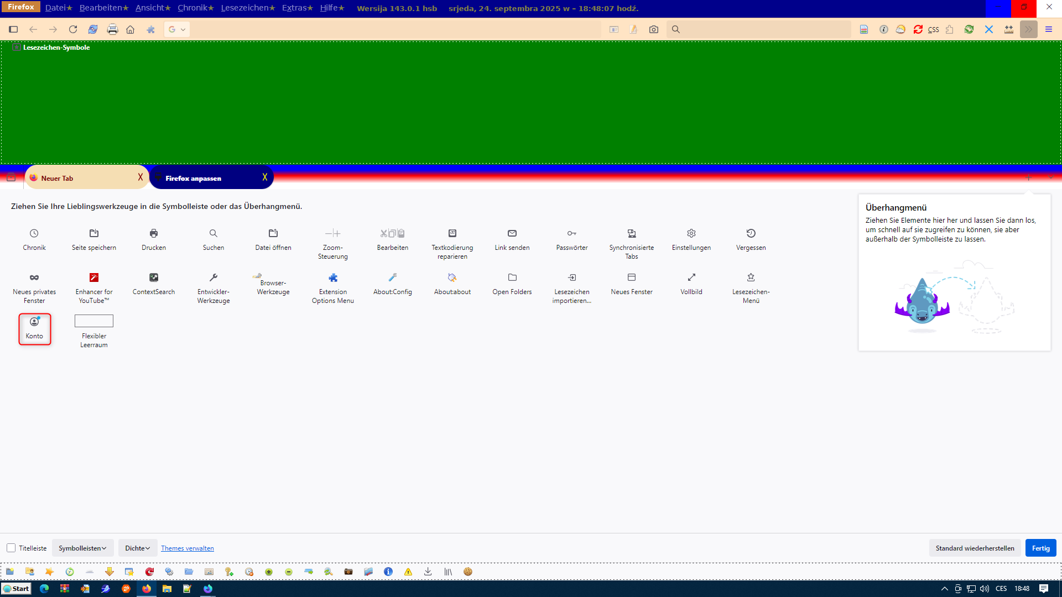Select the Vergessen icon
This screenshot has height=597, width=1062.
coord(751,233)
